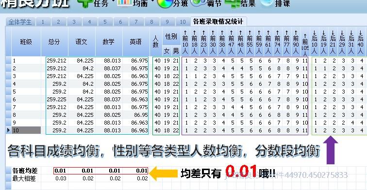
Task: Click the 调节 toolbar icon
Action: click(x=199, y=3)
